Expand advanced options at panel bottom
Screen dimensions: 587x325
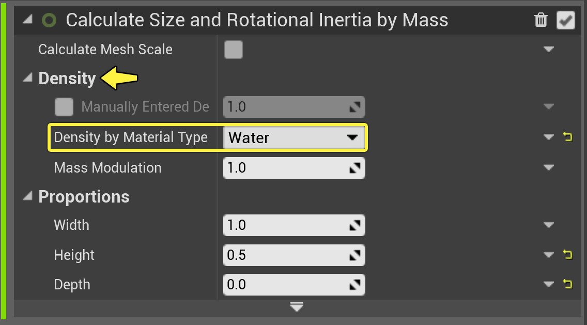click(x=297, y=307)
